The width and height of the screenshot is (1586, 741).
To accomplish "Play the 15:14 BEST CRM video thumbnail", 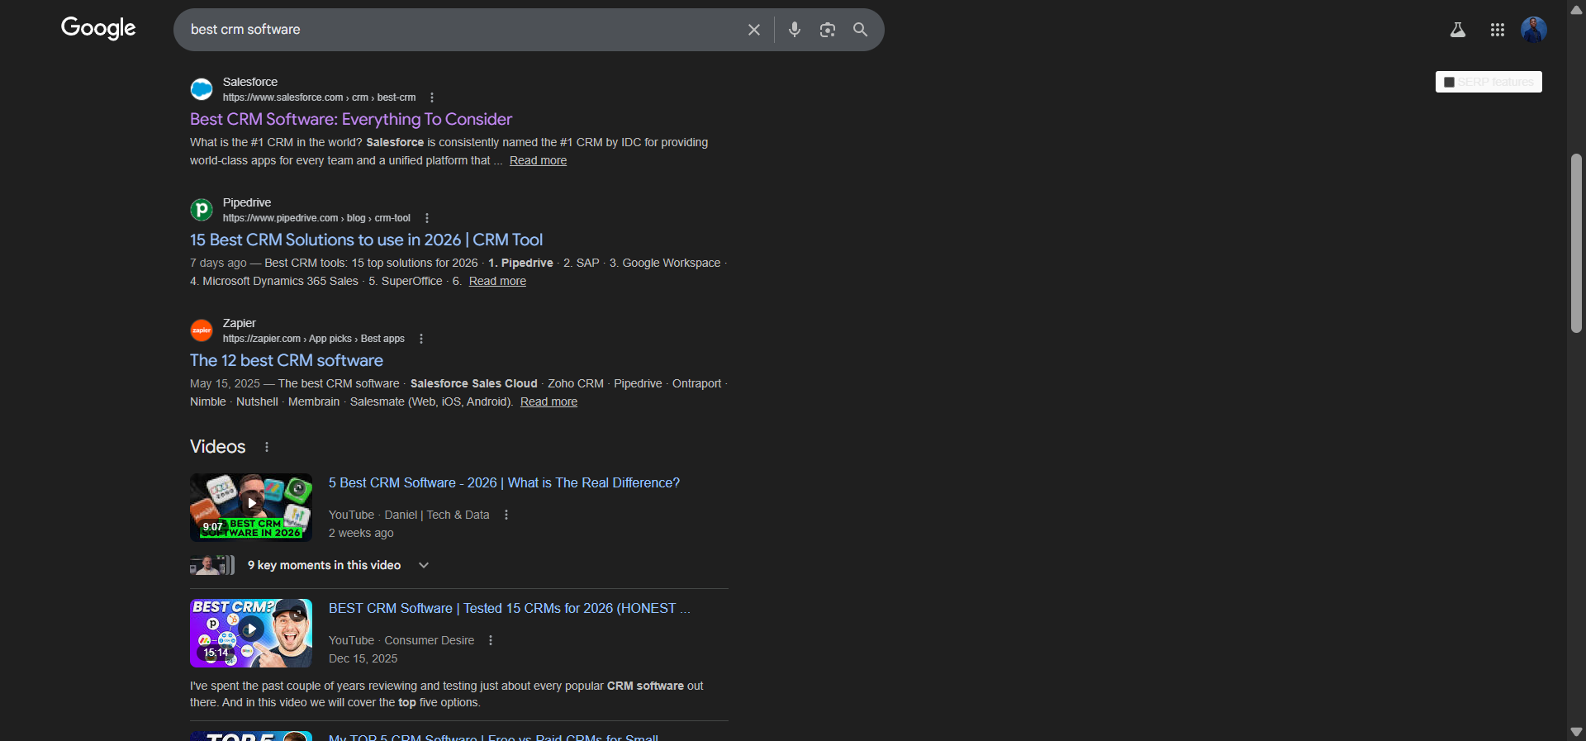I will [251, 633].
